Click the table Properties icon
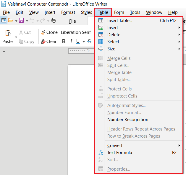This screenshot has width=186, height=175. (101, 169)
